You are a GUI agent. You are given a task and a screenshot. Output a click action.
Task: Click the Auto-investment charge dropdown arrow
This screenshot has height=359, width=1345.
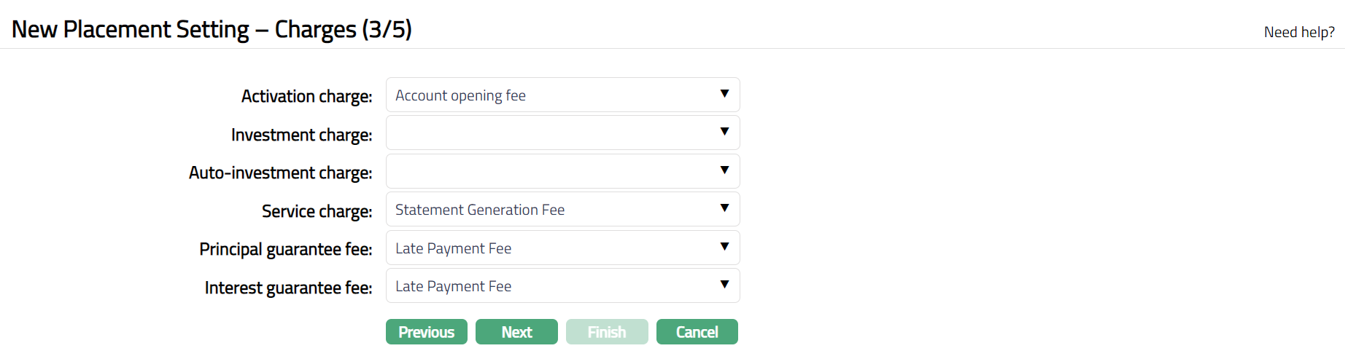(x=724, y=170)
